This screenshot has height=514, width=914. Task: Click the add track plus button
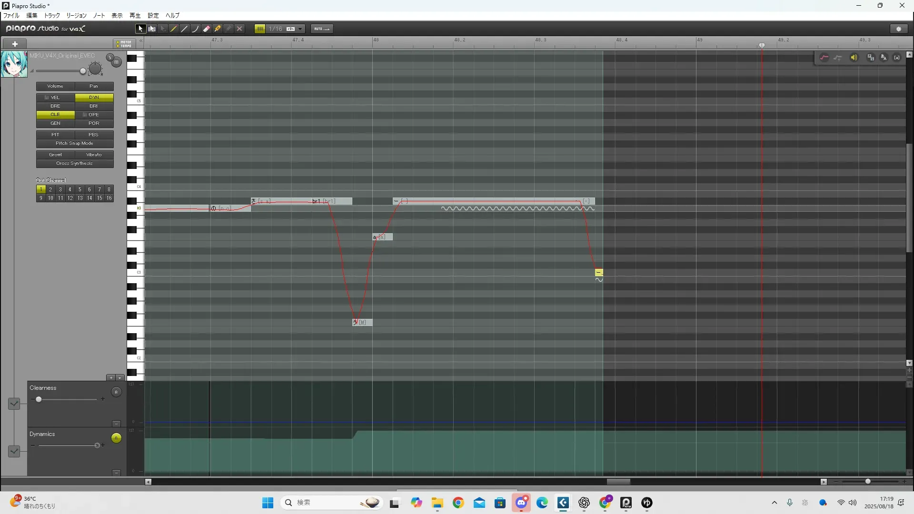(x=15, y=44)
